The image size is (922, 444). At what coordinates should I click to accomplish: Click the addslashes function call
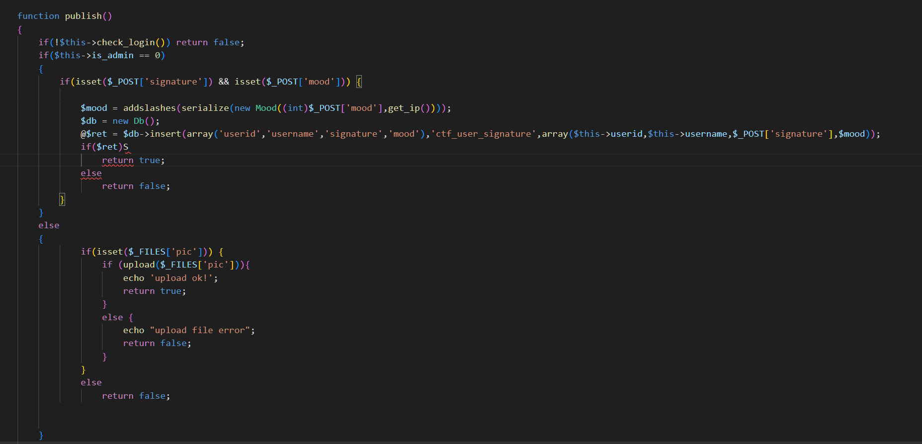click(149, 108)
